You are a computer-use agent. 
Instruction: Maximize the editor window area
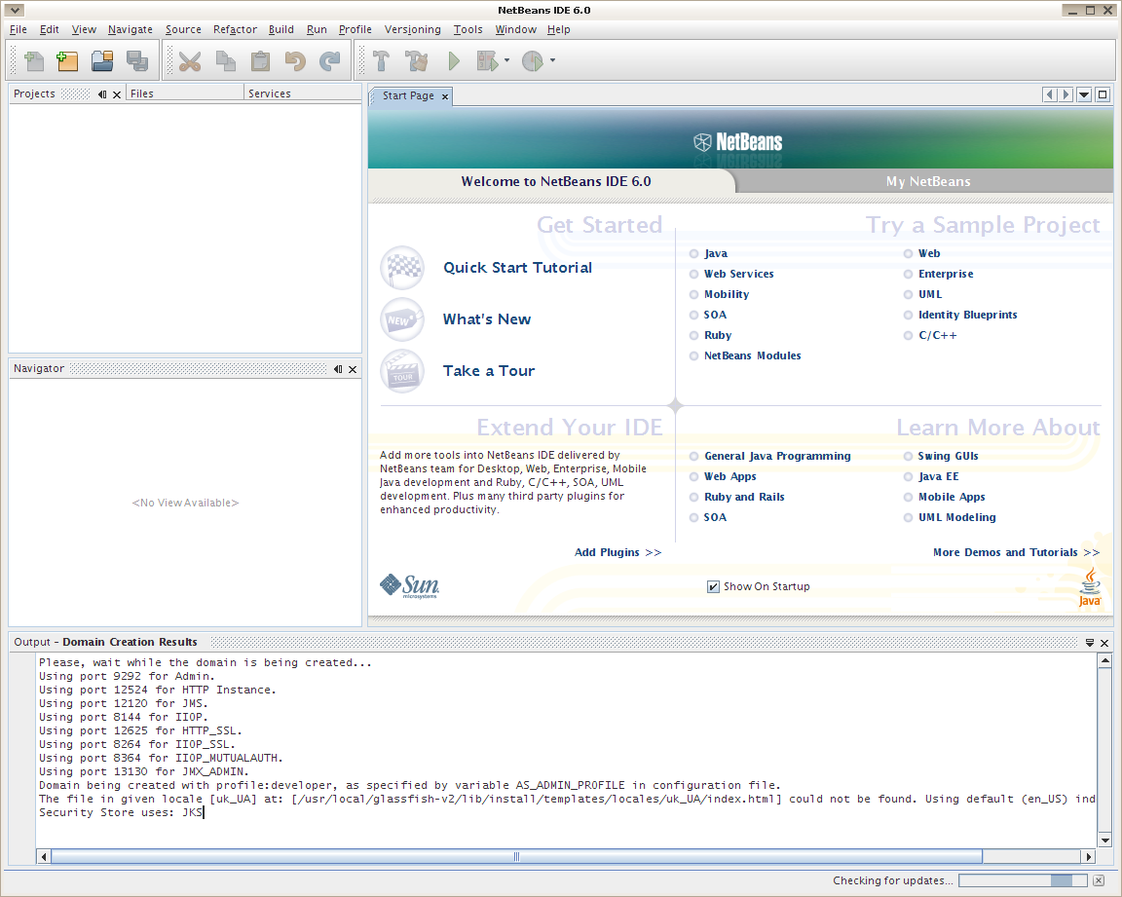pos(1103,94)
